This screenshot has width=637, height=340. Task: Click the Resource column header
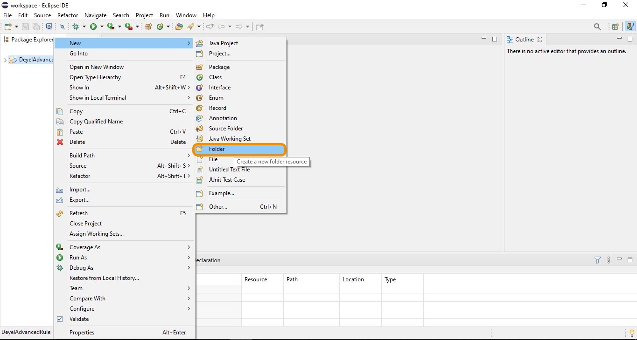262,279
